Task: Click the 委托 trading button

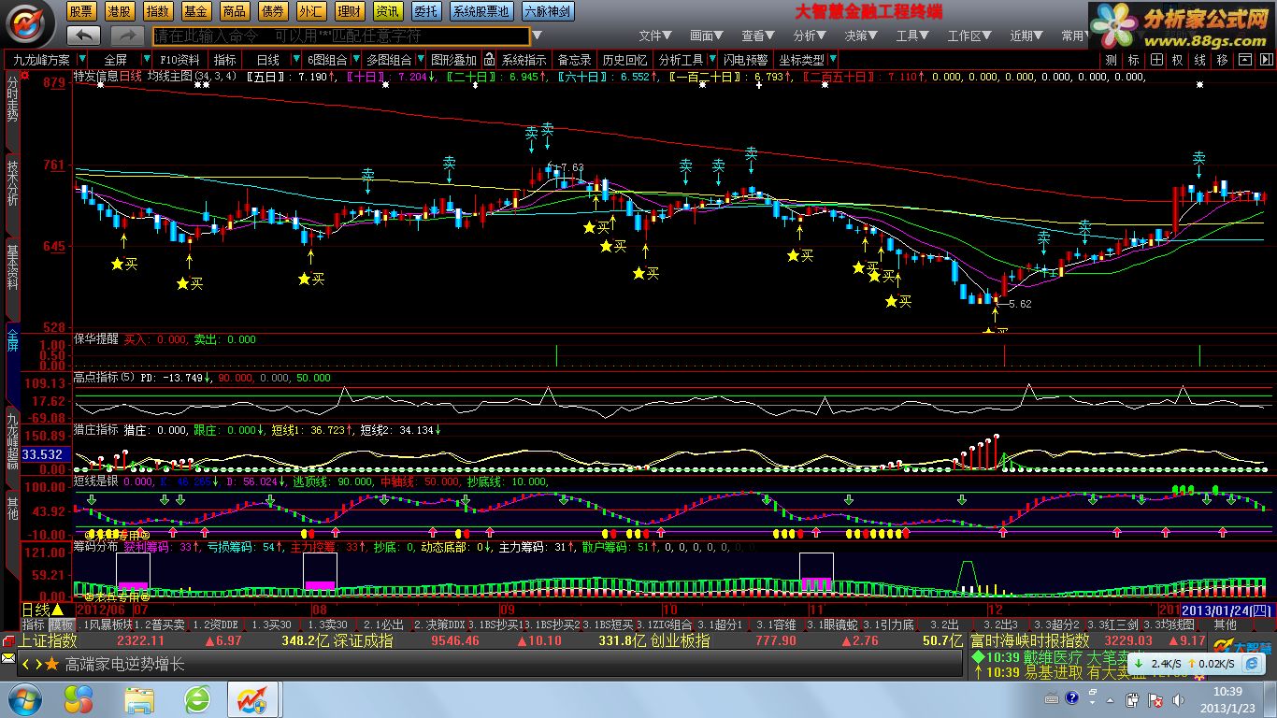Action: 426,11
